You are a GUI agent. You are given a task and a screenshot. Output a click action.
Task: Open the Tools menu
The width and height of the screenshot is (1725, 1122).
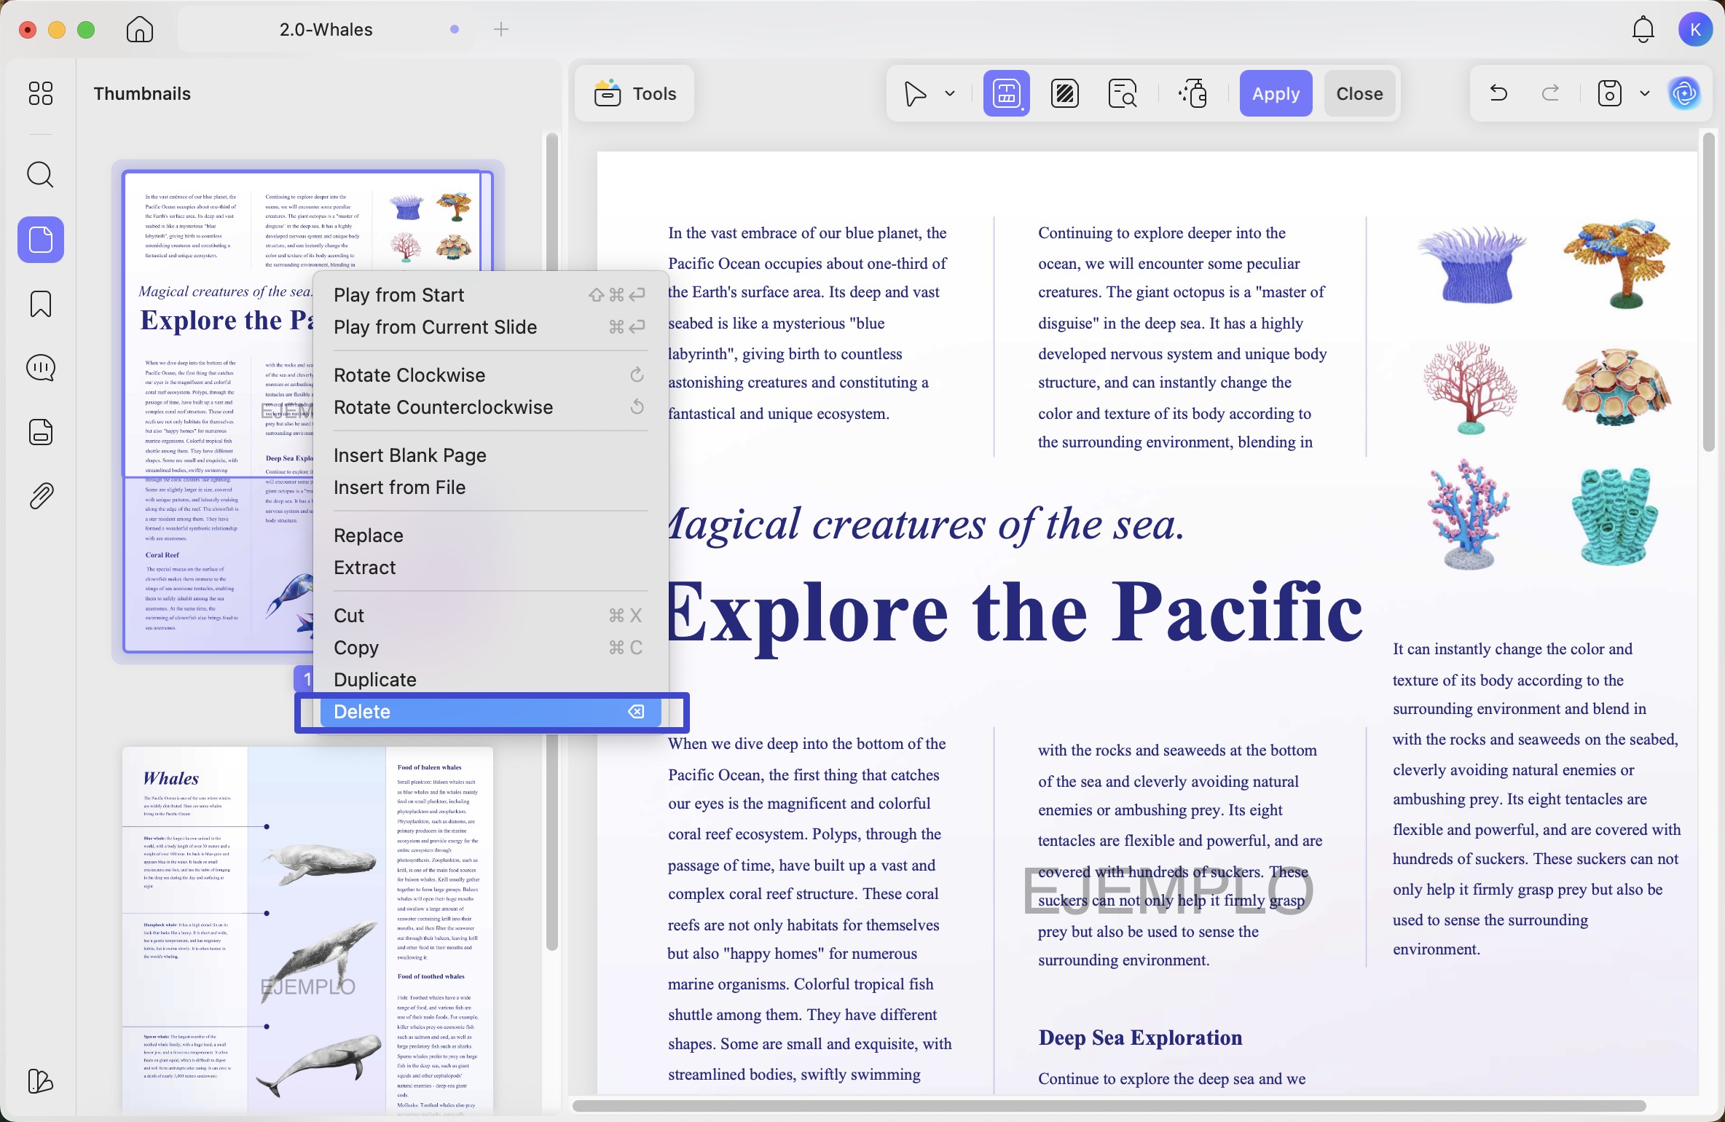click(635, 93)
